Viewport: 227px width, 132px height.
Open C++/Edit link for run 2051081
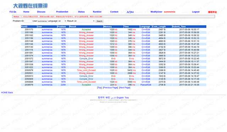click(146, 53)
